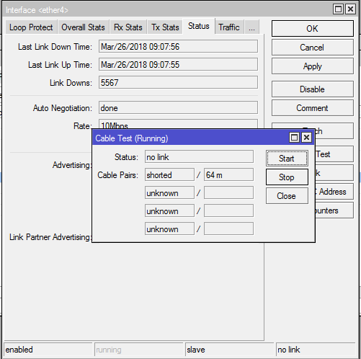Confirm with the OK button
The image size is (361, 359).
click(x=312, y=29)
